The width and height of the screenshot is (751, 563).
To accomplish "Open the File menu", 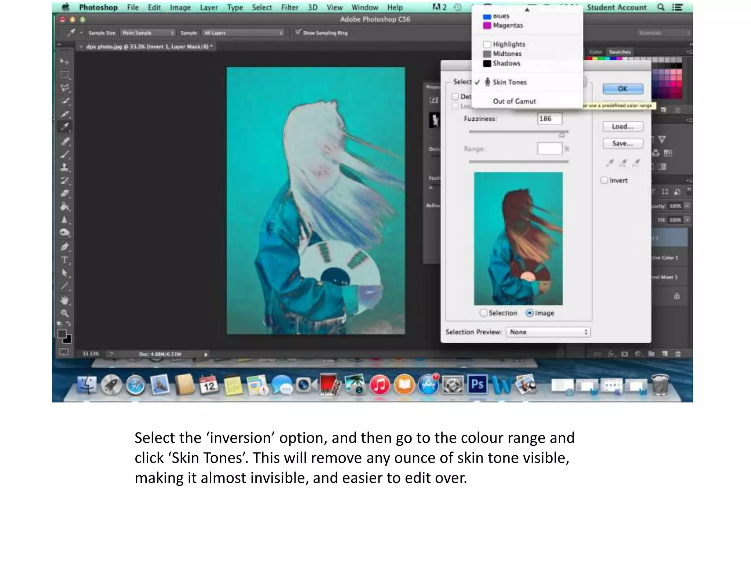I will 133,7.
